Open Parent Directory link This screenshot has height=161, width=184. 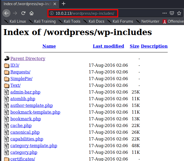pyautogui.click(x=28, y=58)
